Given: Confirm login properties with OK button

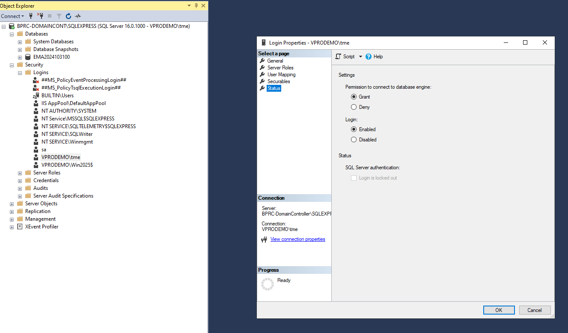Looking at the screenshot, I should pos(499,310).
